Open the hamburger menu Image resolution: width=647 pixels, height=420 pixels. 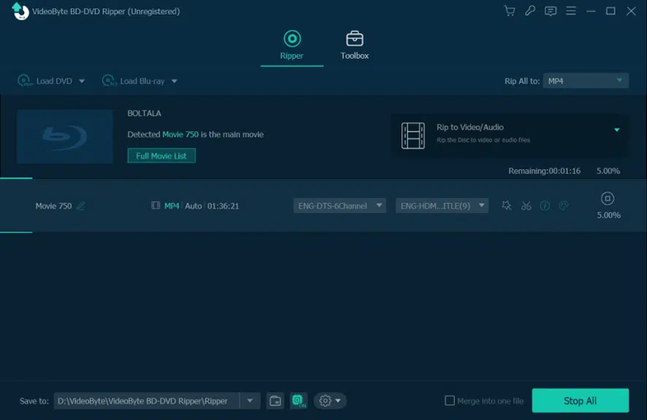point(570,11)
